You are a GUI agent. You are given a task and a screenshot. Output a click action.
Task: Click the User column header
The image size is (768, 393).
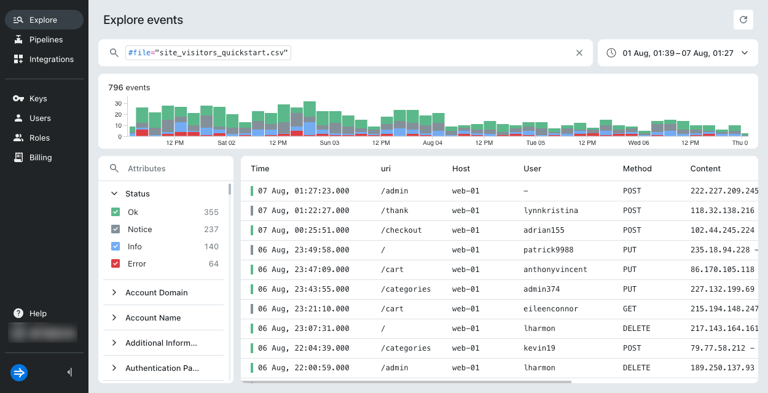click(x=532, y=168)
